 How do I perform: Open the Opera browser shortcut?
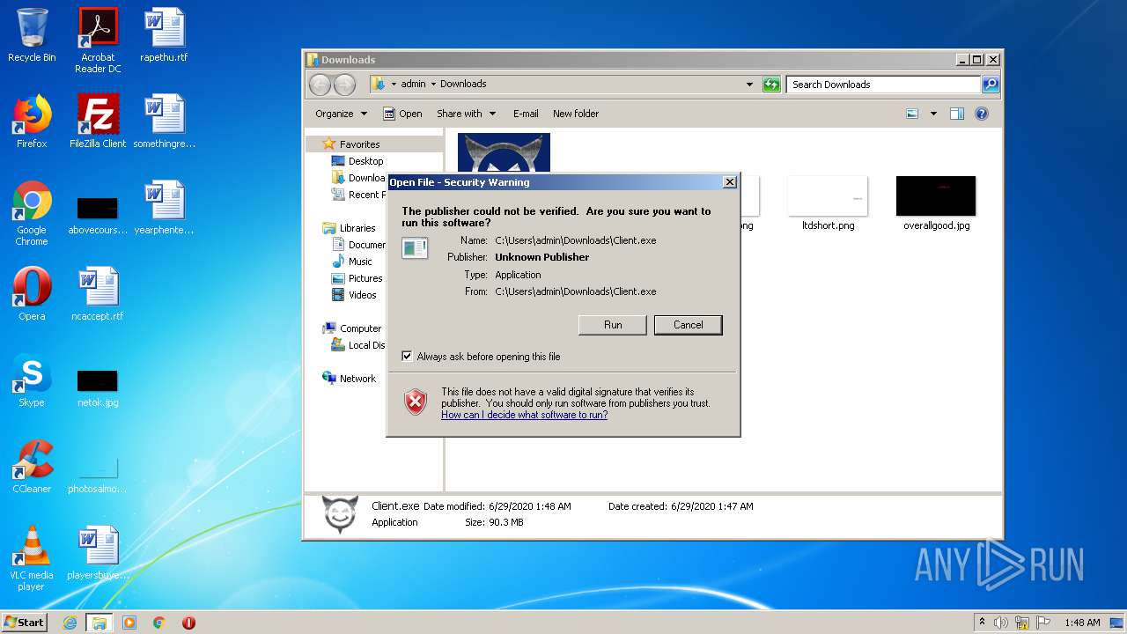(x=32, y=294)
